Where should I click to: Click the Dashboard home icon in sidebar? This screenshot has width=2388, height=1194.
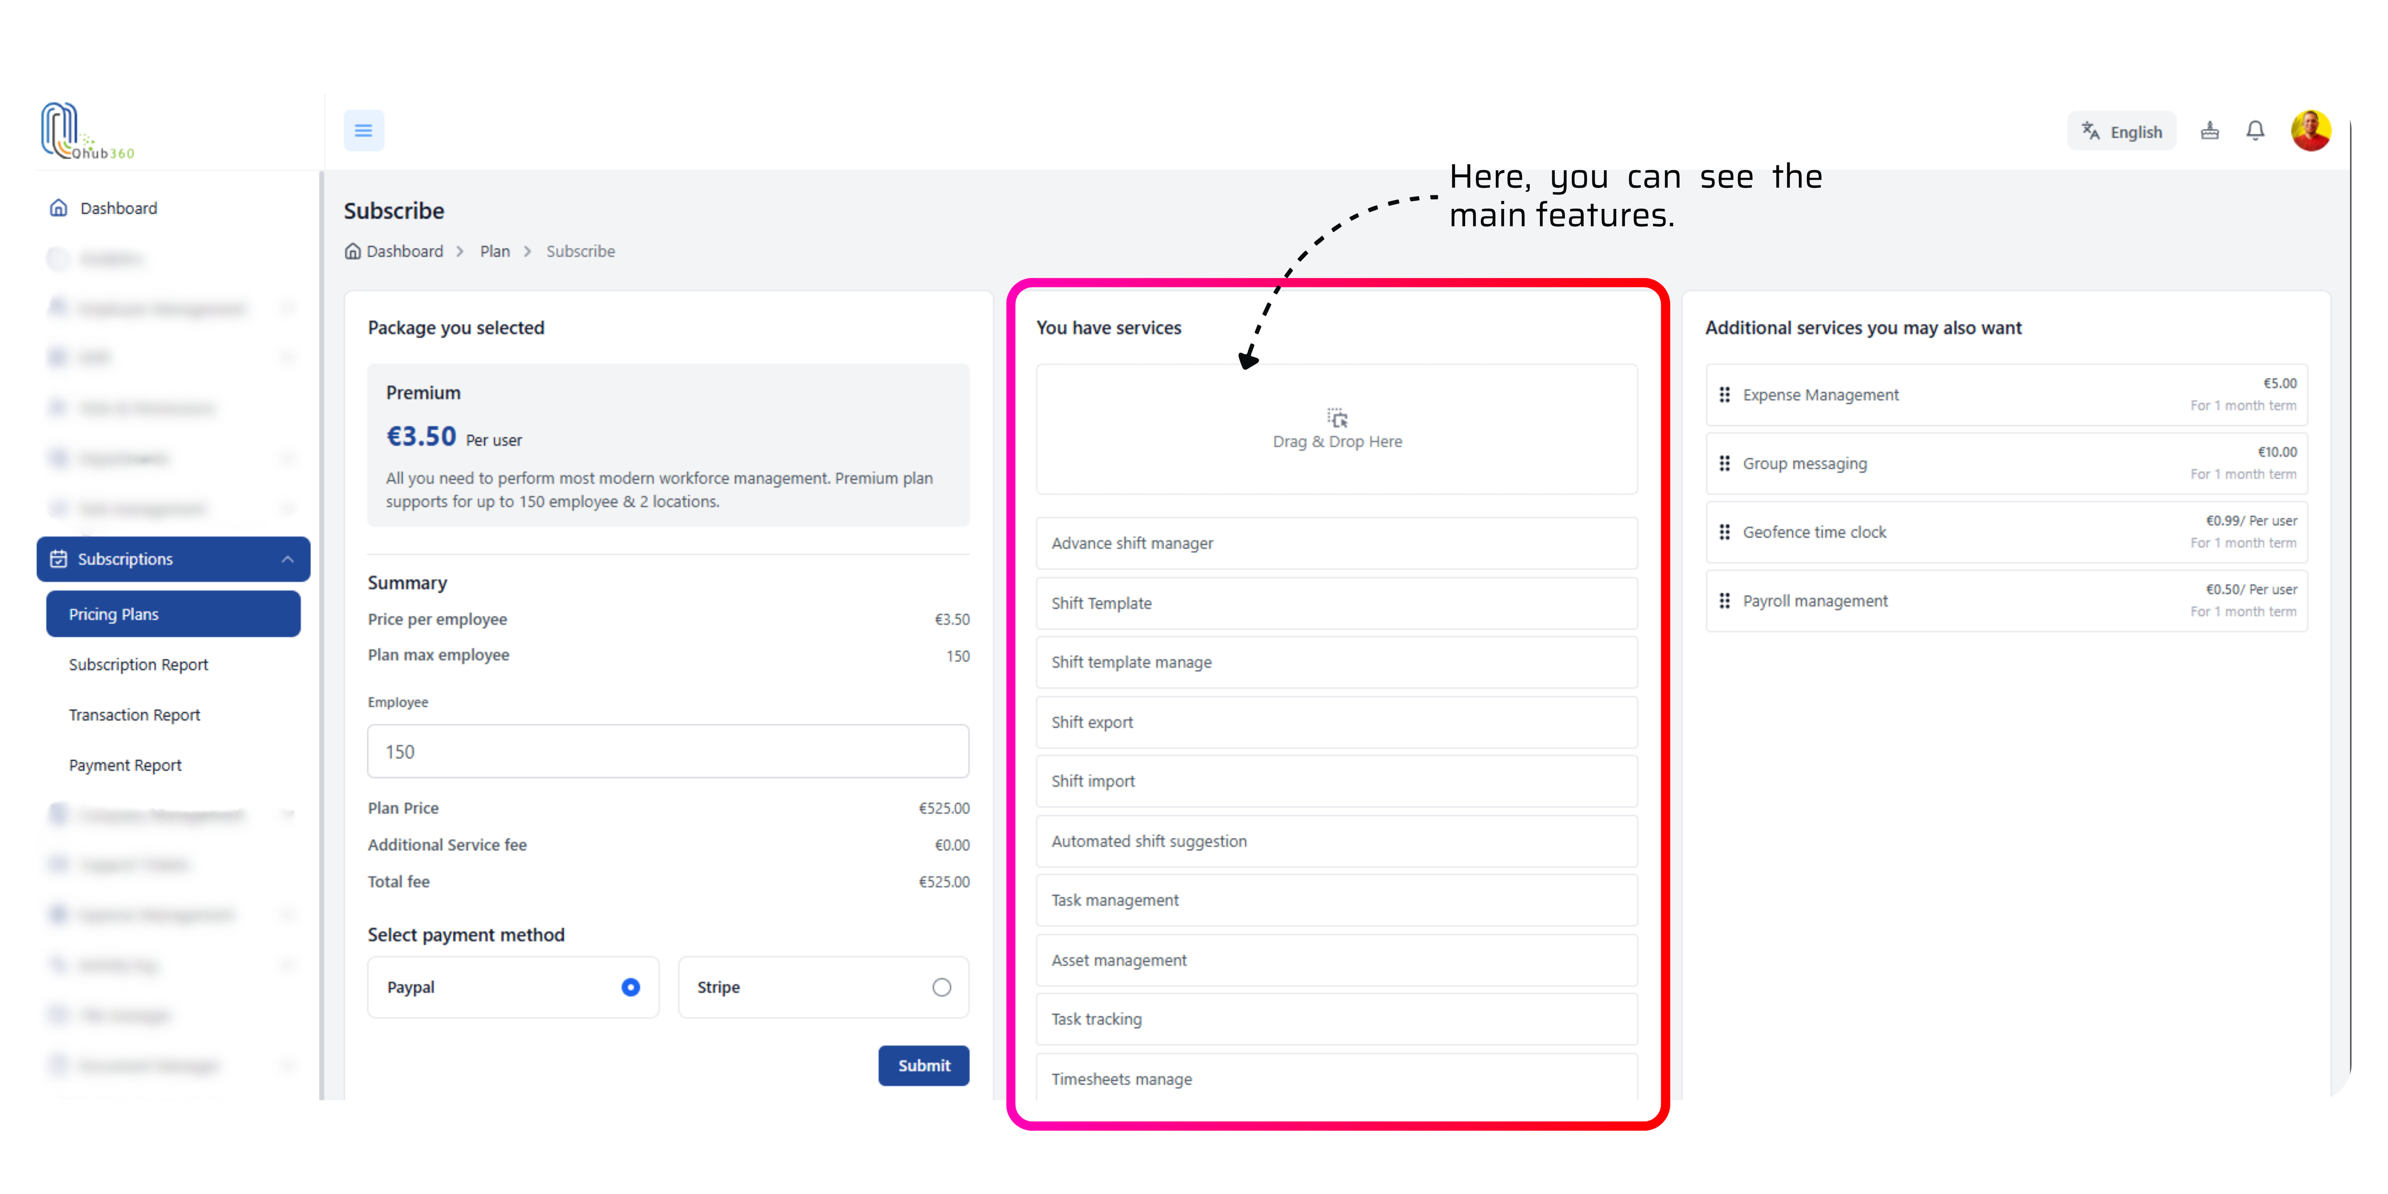tap(59, 208)
